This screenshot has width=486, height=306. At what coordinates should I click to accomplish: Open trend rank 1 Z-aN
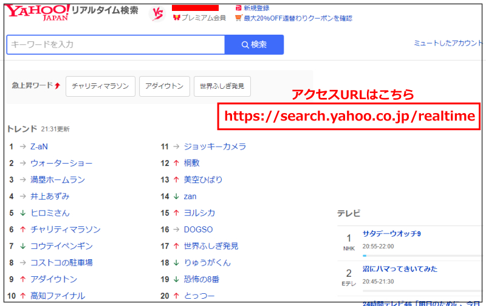coord(39,147)
